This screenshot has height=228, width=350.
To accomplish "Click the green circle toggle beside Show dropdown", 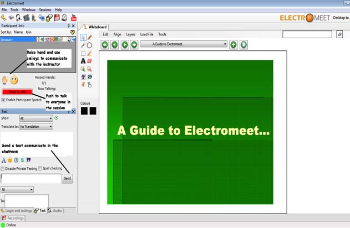I will coord(56,118).
